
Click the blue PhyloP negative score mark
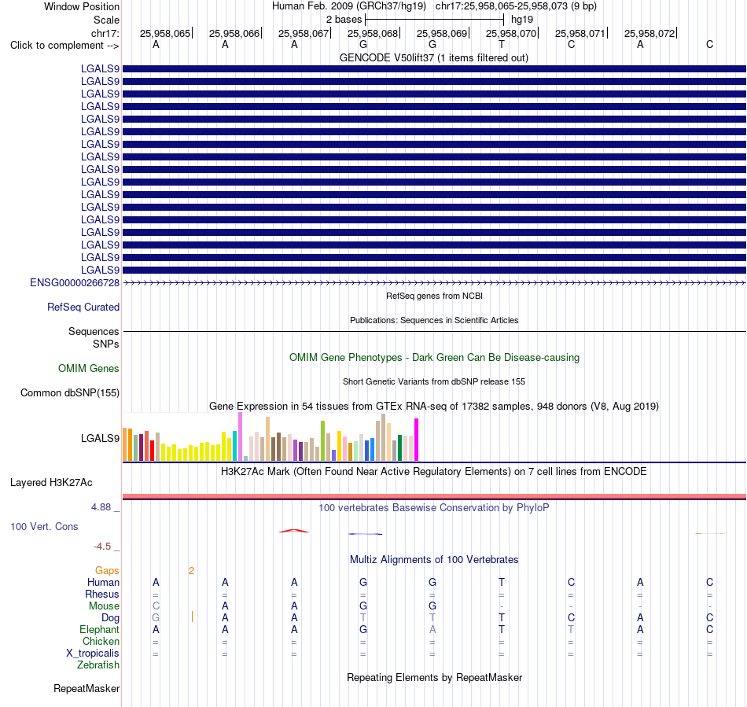(x=366, y=534)
